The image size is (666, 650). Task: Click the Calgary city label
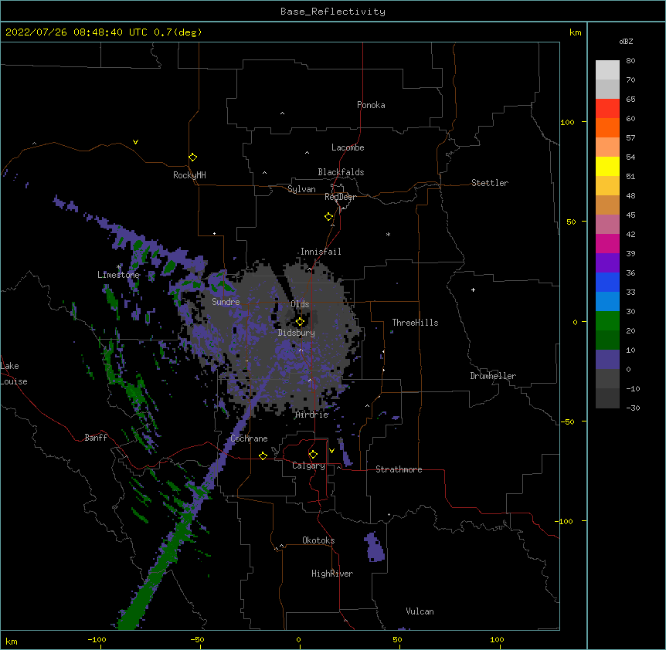coord(308,465)
